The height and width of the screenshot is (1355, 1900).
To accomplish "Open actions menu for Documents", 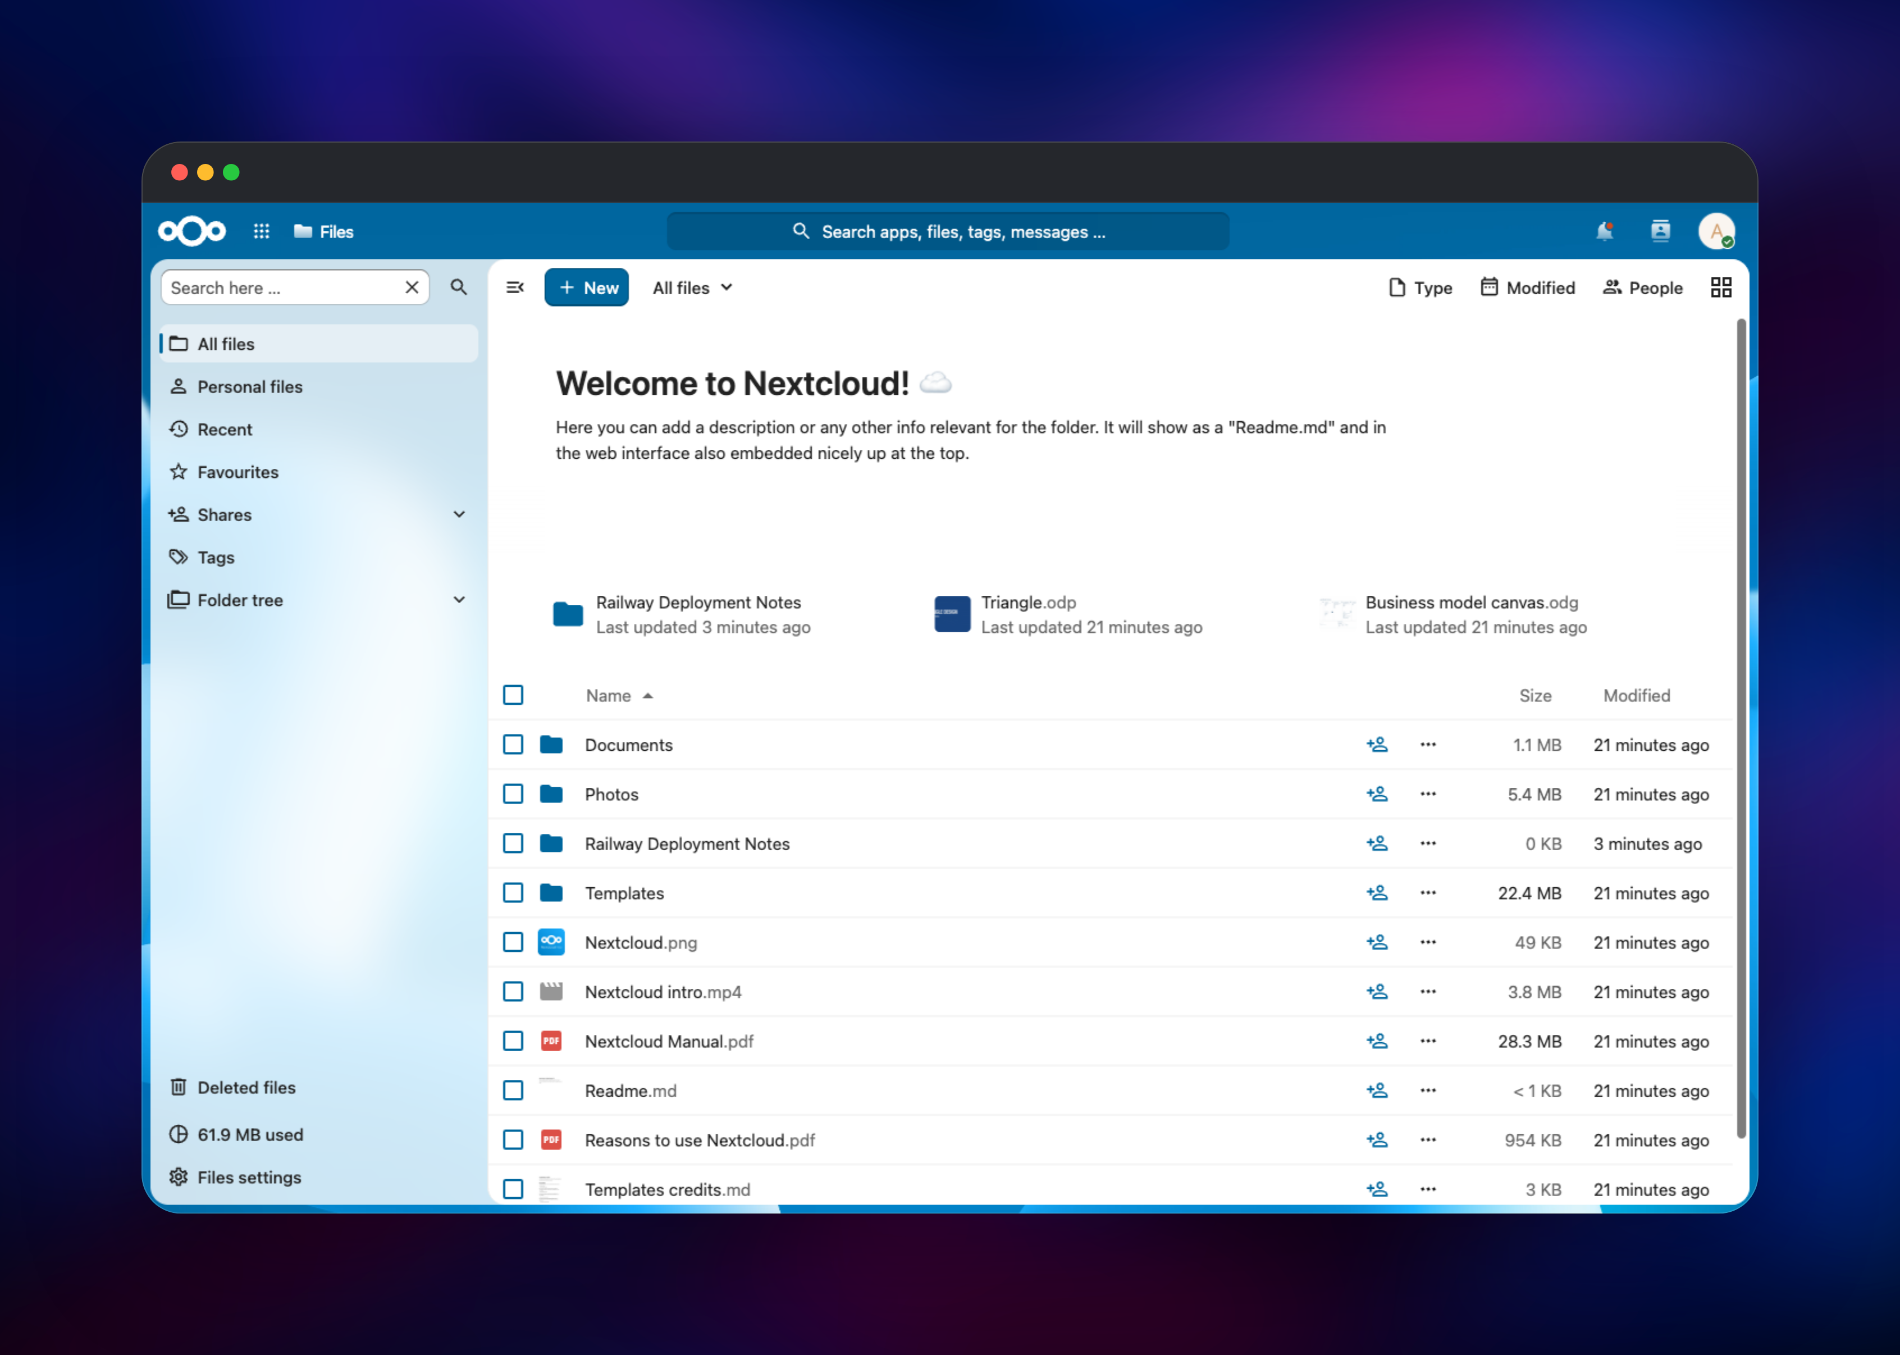I will tap(1428, 744).
